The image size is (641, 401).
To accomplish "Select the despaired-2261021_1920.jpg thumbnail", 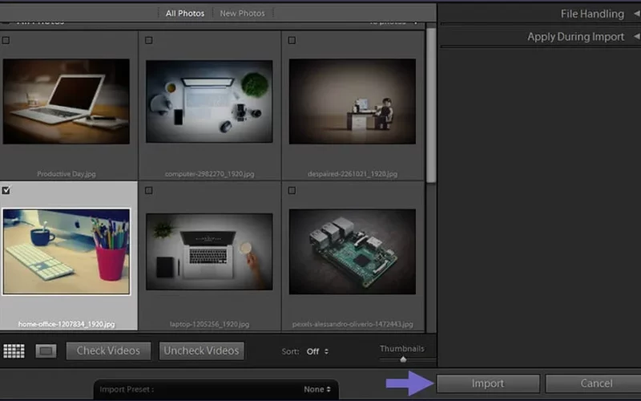I will pyautogui.click(x=353, y=102).
